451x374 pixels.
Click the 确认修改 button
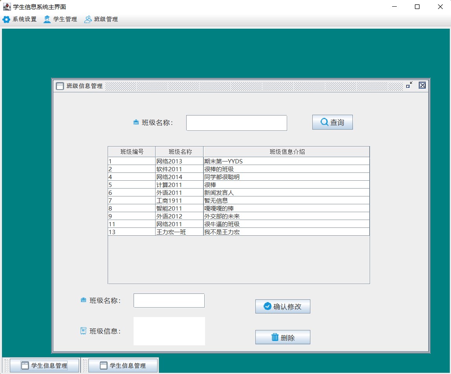pos(283,306)
